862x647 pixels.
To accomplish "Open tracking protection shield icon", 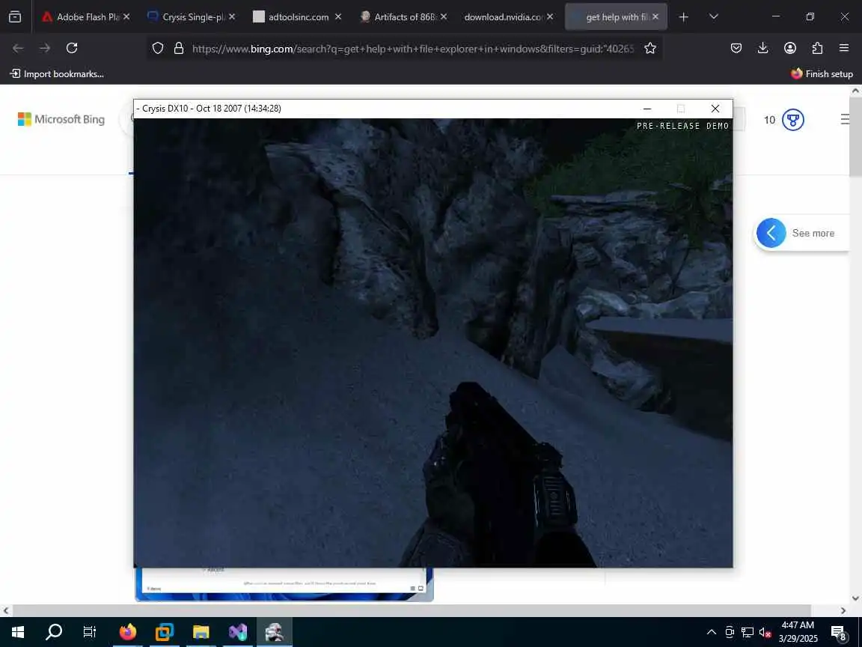I will (x=158, y=49).
